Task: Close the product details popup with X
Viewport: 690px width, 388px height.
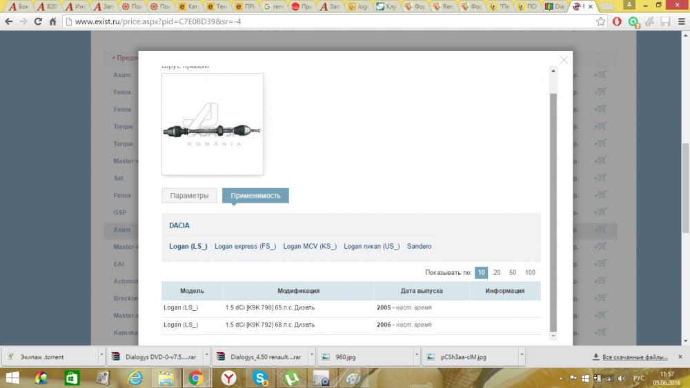Action: [x=564, y=60]
